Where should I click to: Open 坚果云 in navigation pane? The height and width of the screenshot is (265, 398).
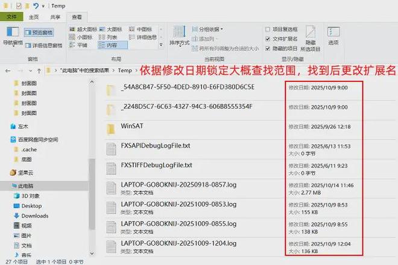point(22,173)
